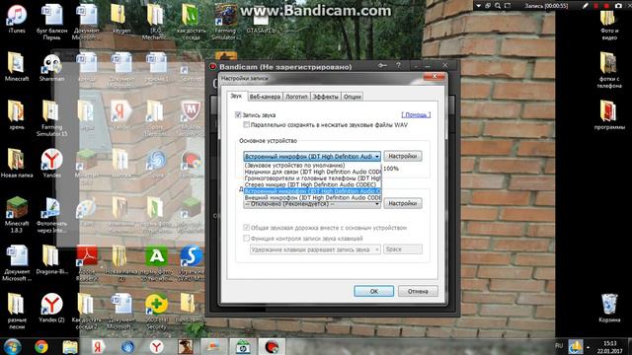Screen dimensions: 632x355
Task: Choose Громкоговорители и головные телефоны option
Action: point(312,177)
